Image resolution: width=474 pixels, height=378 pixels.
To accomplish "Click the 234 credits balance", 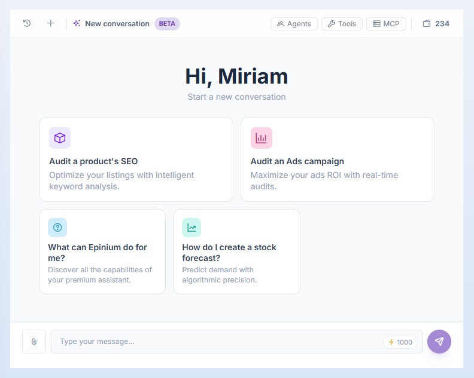I will (442, 24).
